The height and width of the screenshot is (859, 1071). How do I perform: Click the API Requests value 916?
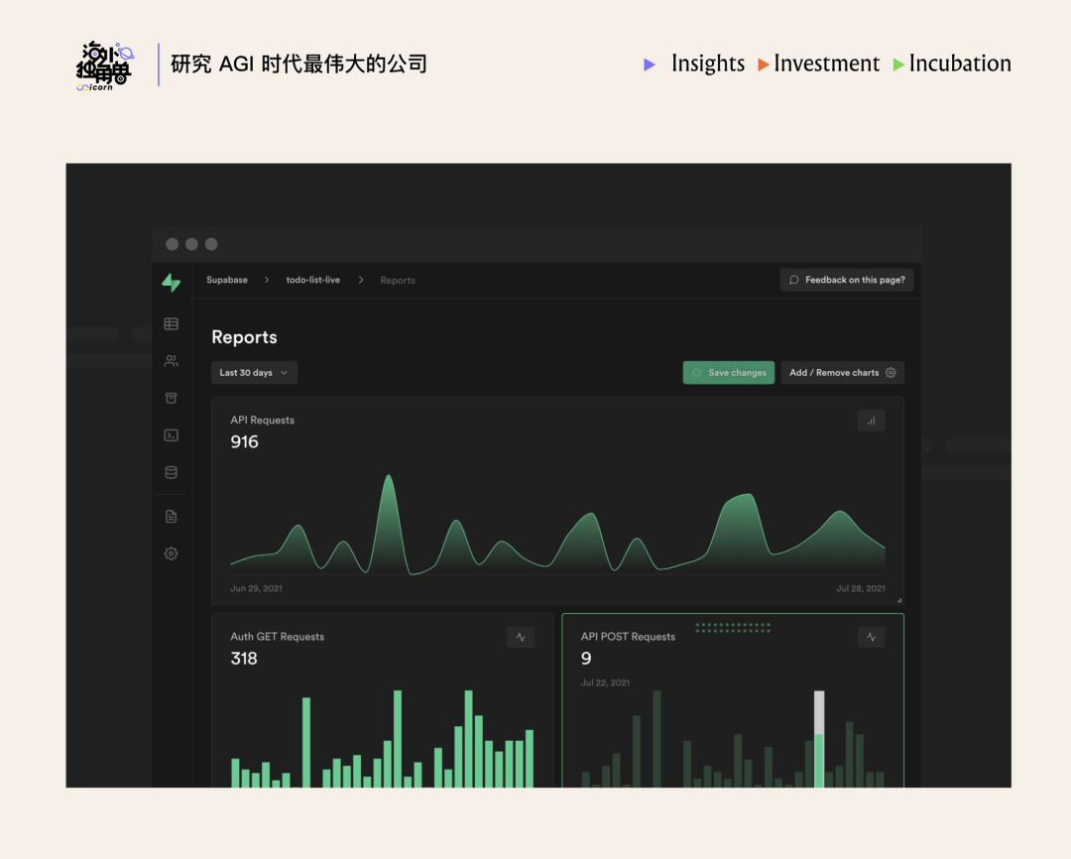[x=245, y=442]
